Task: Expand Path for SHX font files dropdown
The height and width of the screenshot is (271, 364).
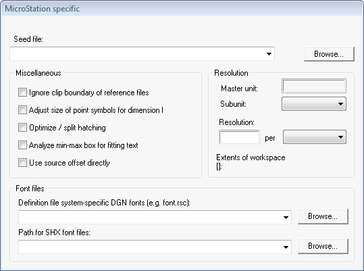Action: point(286,247)
